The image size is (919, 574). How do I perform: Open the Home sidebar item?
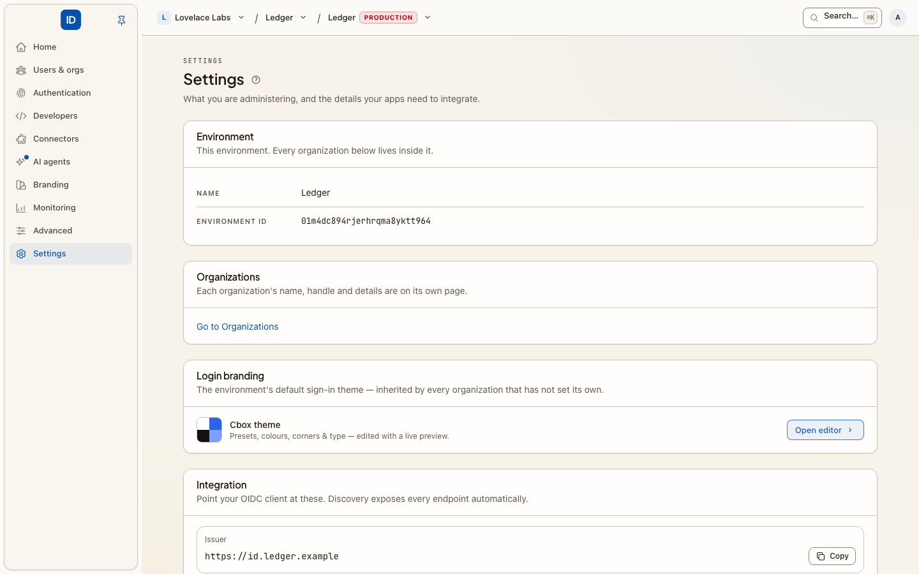tap(71, 47)
